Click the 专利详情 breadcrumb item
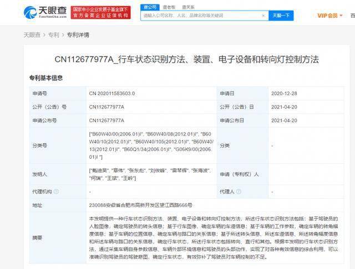The width and height of the screenshot is (355, 269). [78, 35]
